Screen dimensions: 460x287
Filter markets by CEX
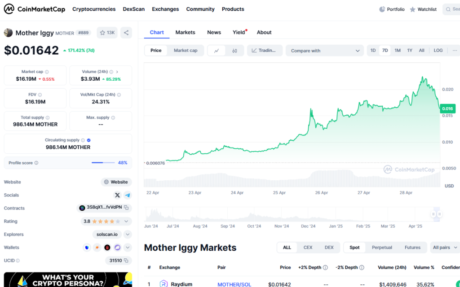pos(308,248)
